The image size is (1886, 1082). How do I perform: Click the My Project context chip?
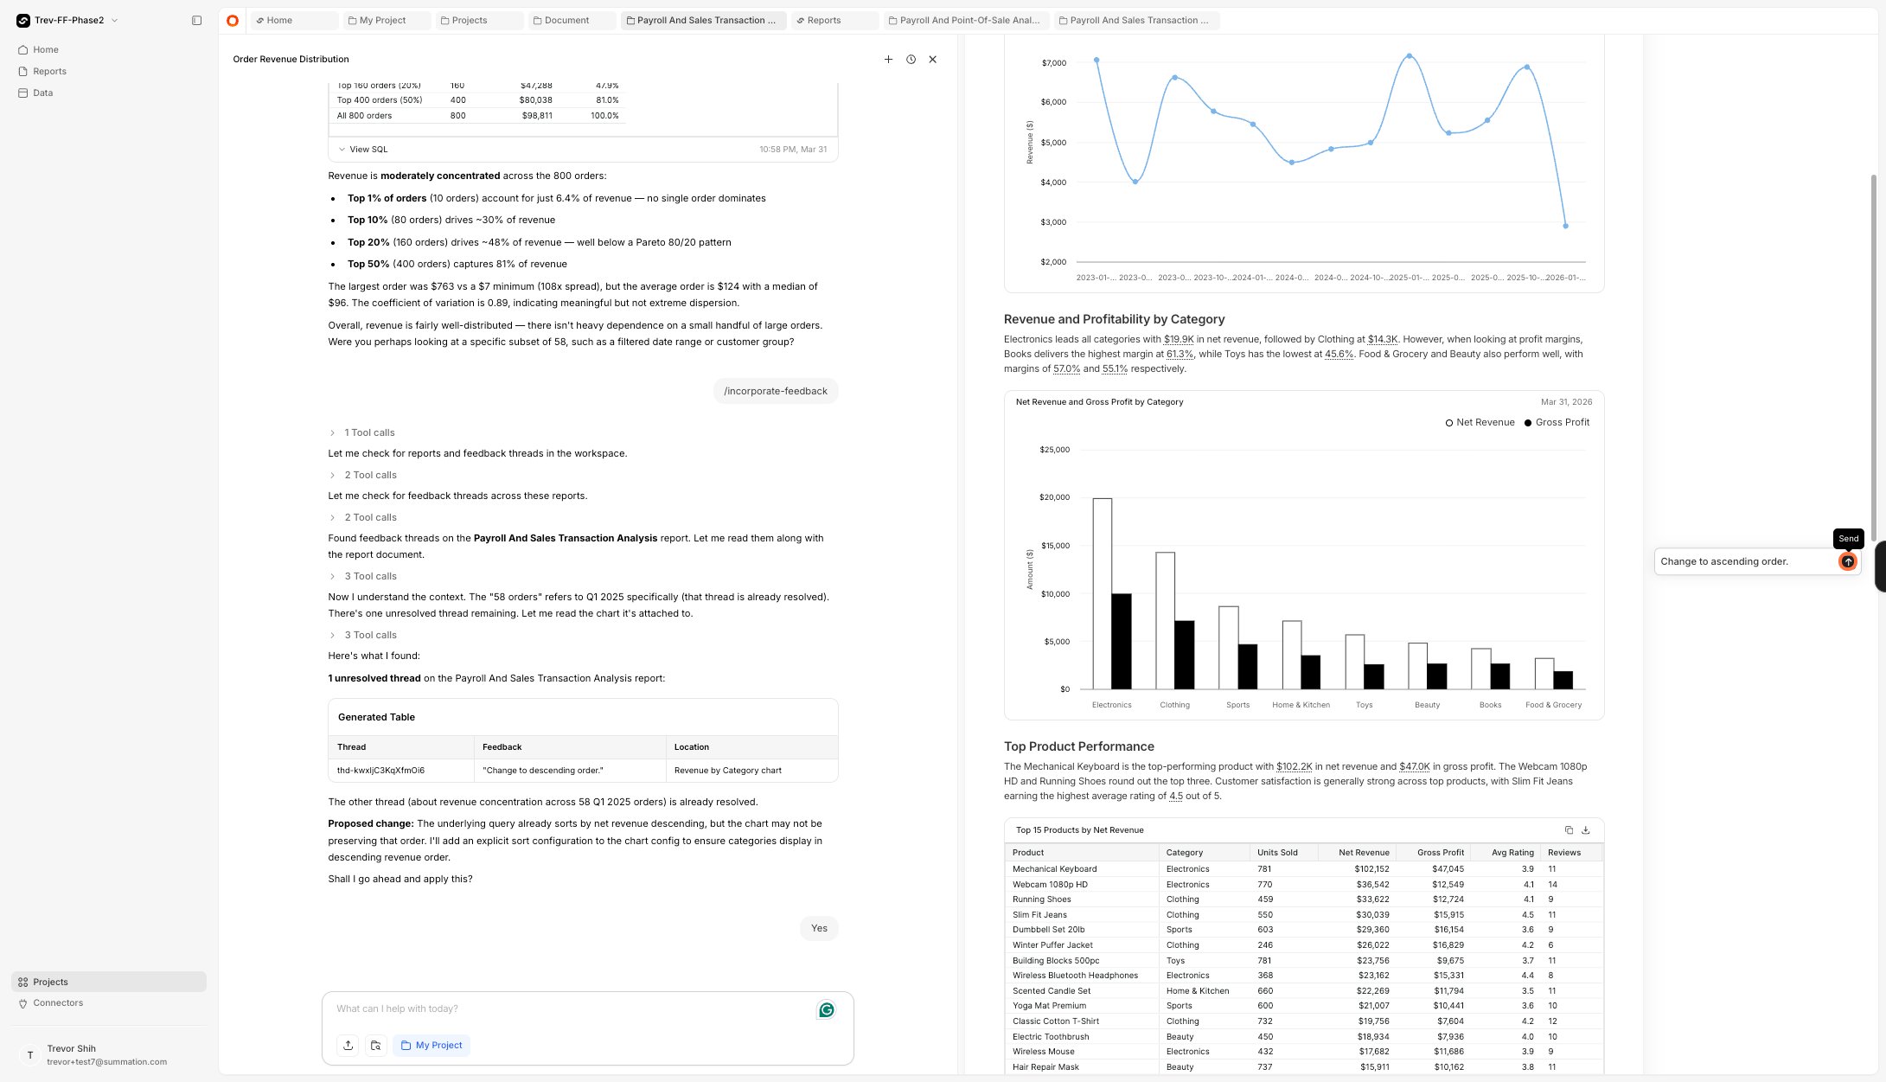pyautogui.click(x=432, y=1045)
